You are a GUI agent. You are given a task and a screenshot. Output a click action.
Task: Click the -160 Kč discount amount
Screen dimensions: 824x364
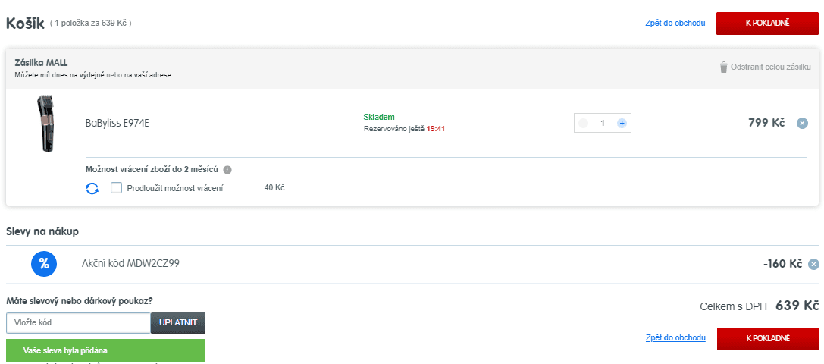782,264
